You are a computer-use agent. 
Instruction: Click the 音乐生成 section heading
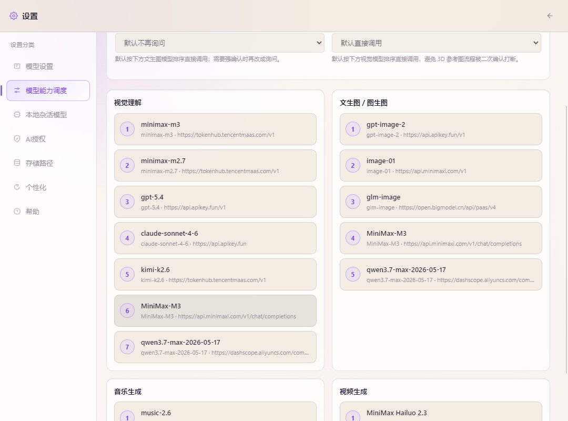coord(127,392)
